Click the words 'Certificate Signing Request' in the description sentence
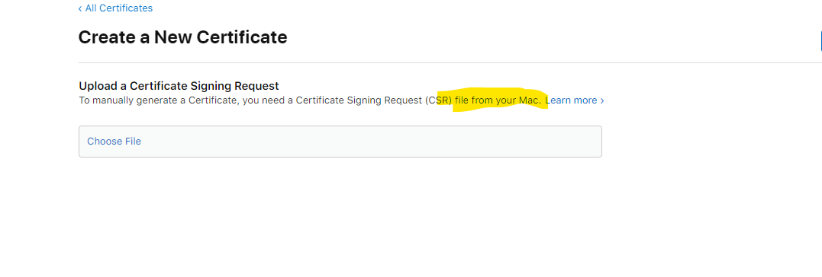822x277 pixels. (359, 100)
